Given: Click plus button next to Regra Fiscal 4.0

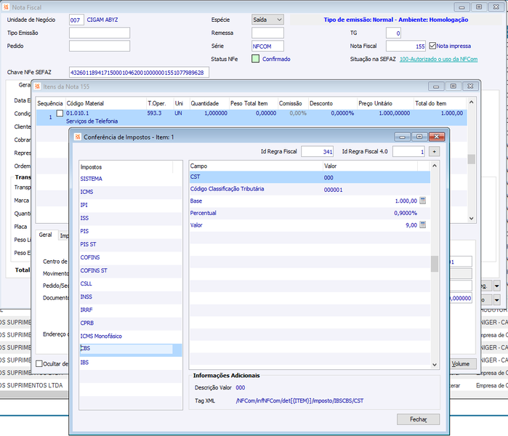Looking at the screenshot, I should coord(434,151).
